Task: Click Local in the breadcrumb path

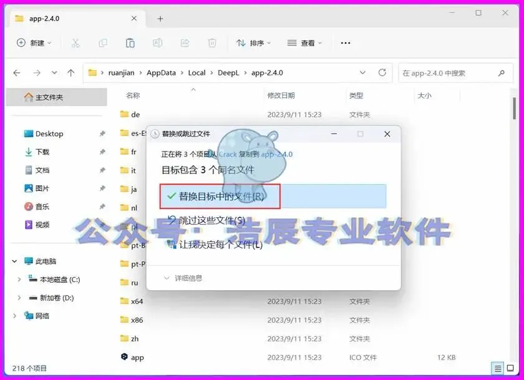Action: coord(196,73)
